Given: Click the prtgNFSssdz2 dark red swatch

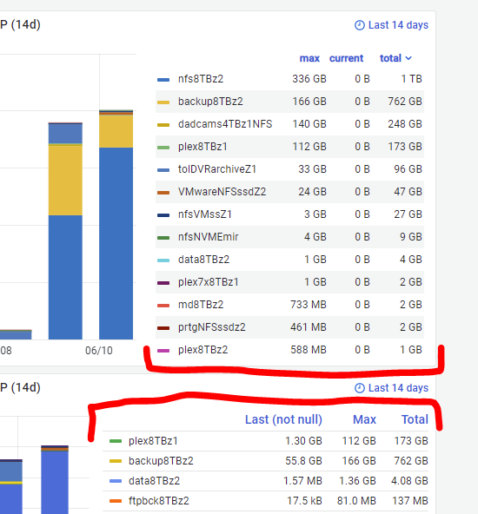Looking at the screenshot, I should click(163, 328).
